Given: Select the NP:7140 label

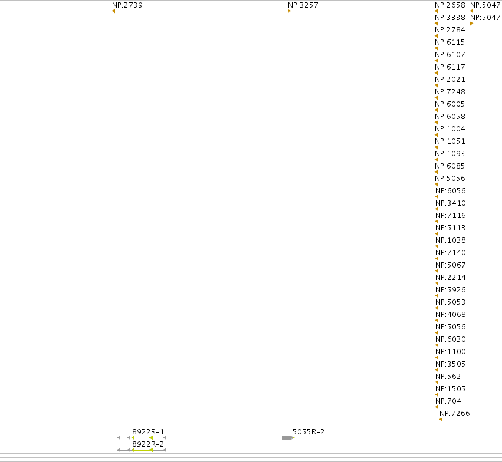Looking at the screenshot, I should click(451, 253).
